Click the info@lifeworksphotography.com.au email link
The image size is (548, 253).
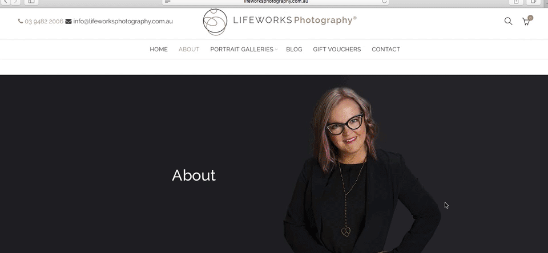click(123, 21)
